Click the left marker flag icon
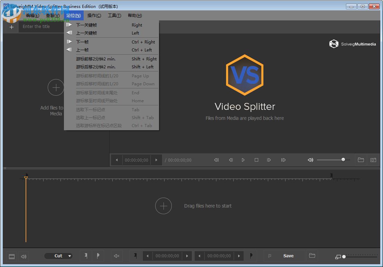This screenshot has width=383, height=267. [86, 256]
